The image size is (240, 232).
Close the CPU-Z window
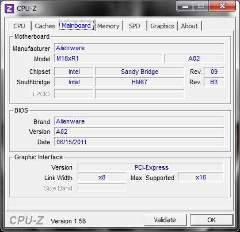(x=222, y=6)
